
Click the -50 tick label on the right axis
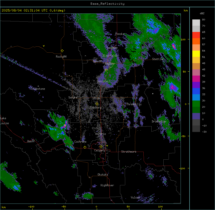pos(183,136)
